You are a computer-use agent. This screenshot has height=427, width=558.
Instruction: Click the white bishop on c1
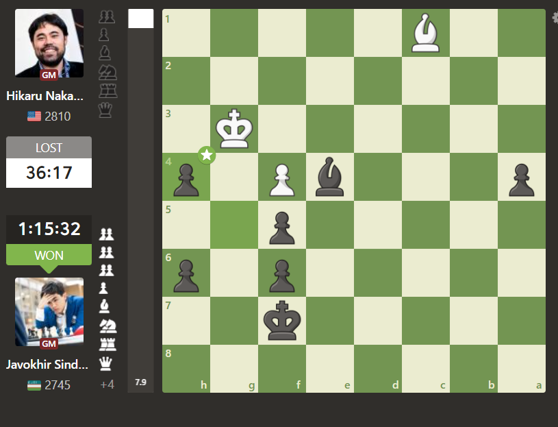point(425,33)
